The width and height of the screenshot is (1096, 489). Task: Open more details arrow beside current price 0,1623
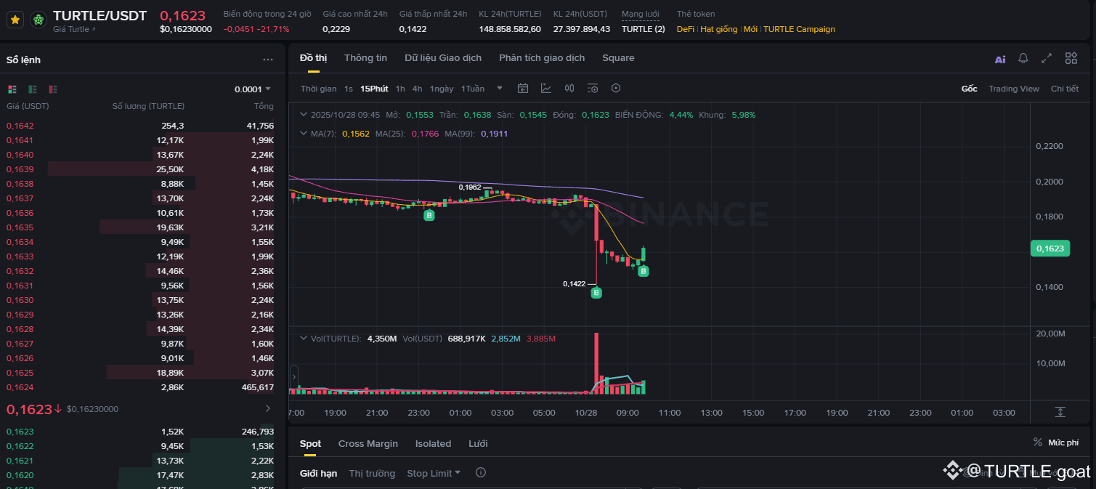point(267,409)
